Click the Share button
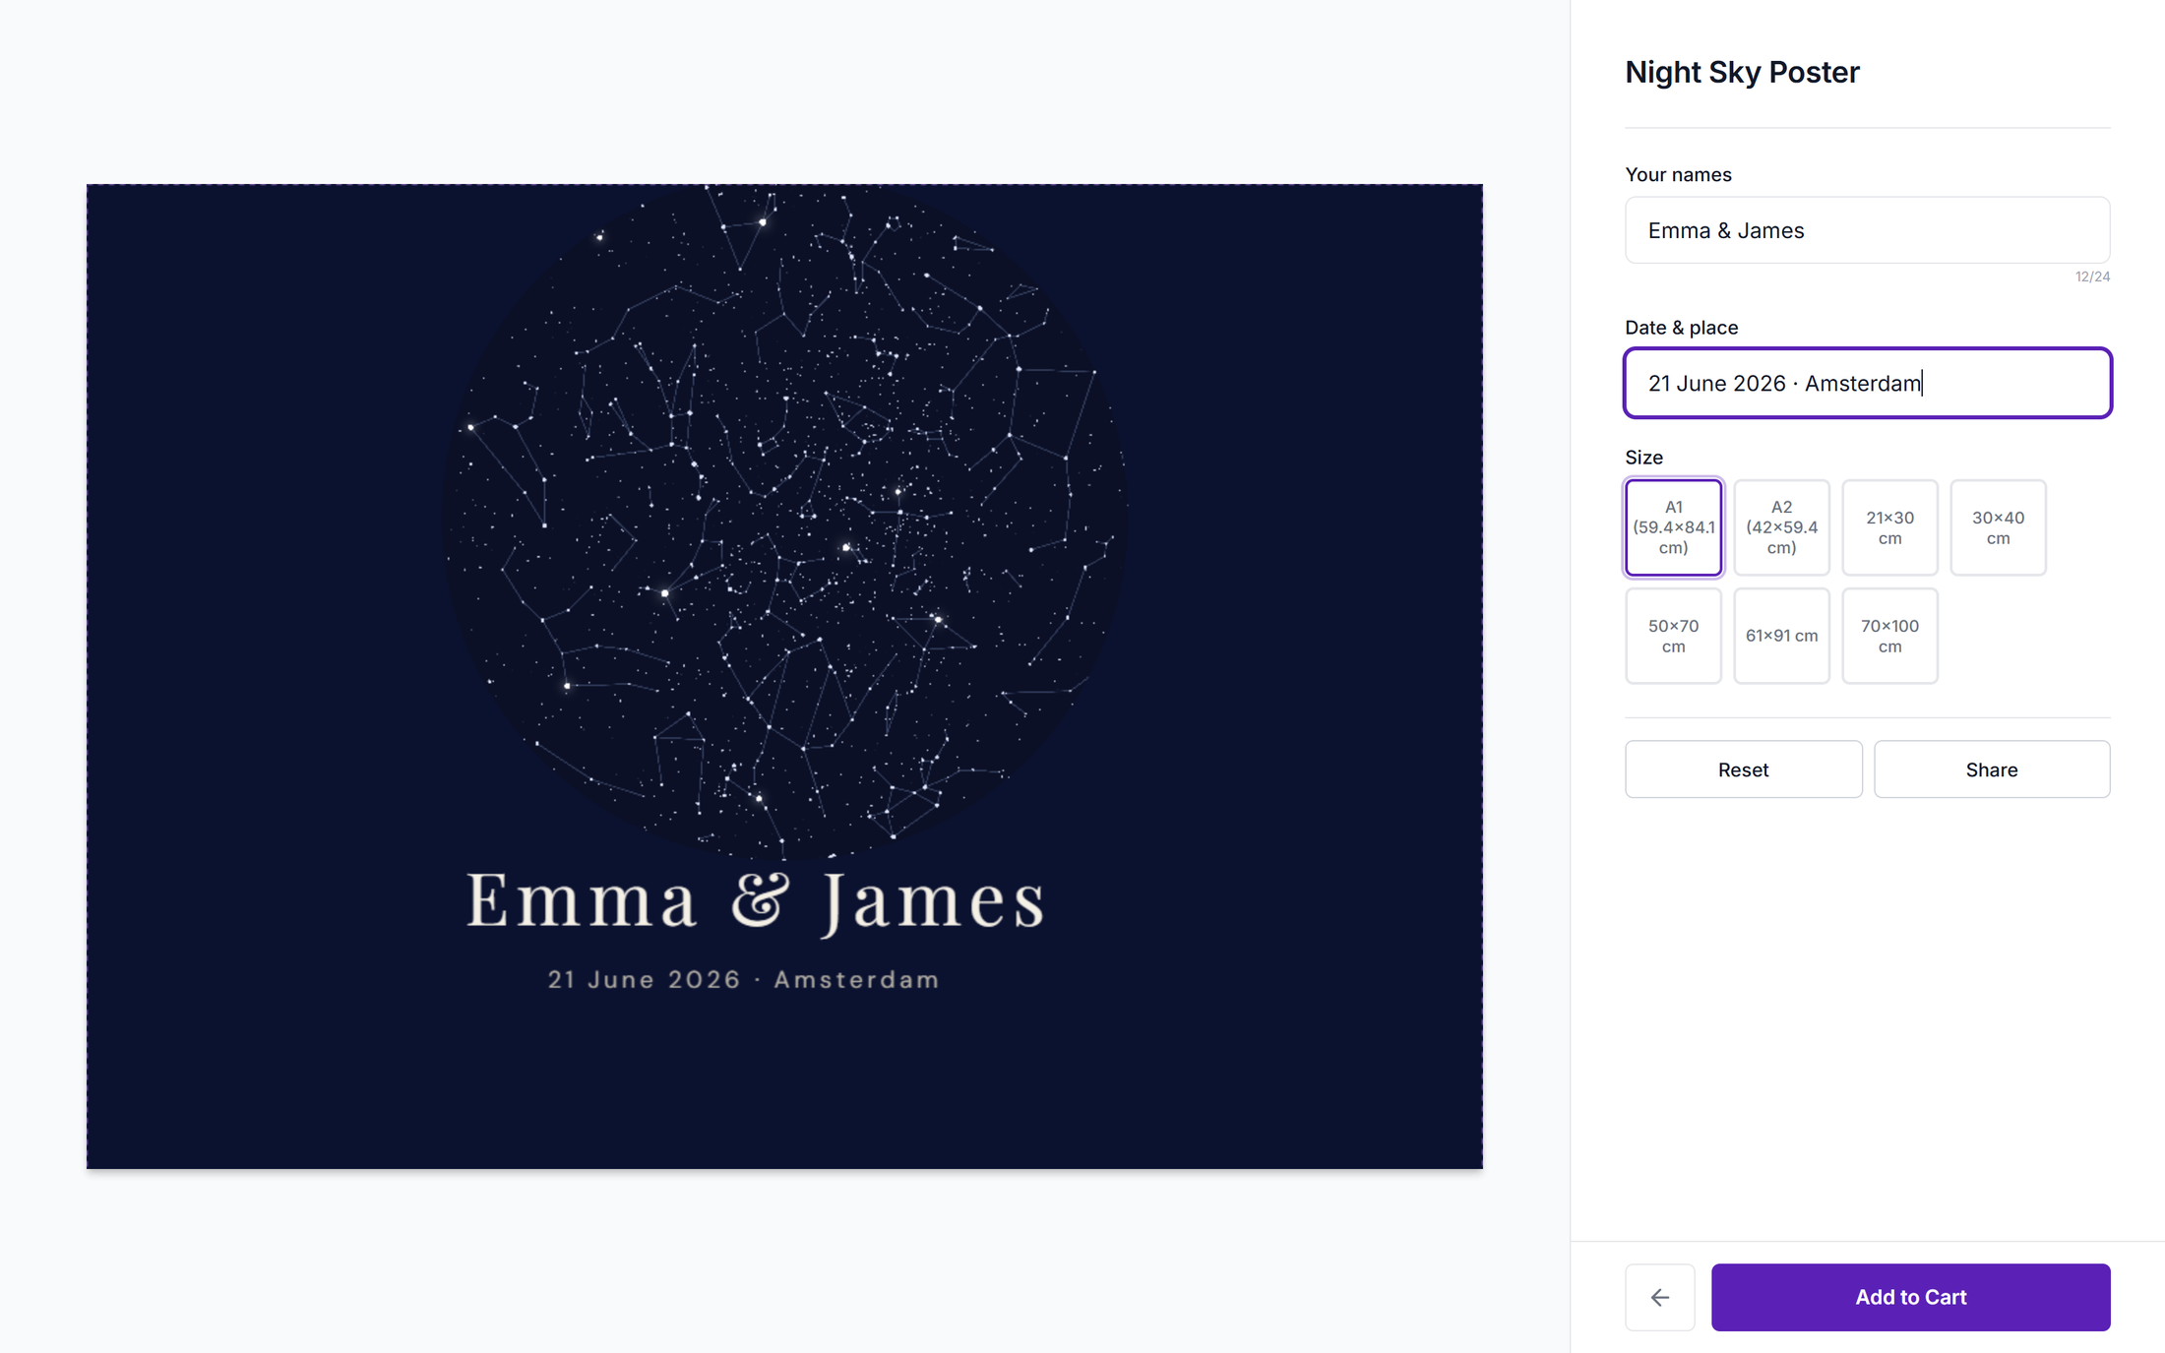The height and width of the screenshot is (1353, 2165). (1992, 769)
